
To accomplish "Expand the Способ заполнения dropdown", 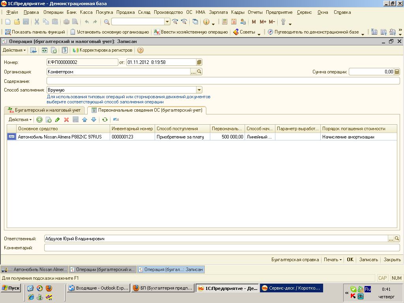I will point(199,90).
